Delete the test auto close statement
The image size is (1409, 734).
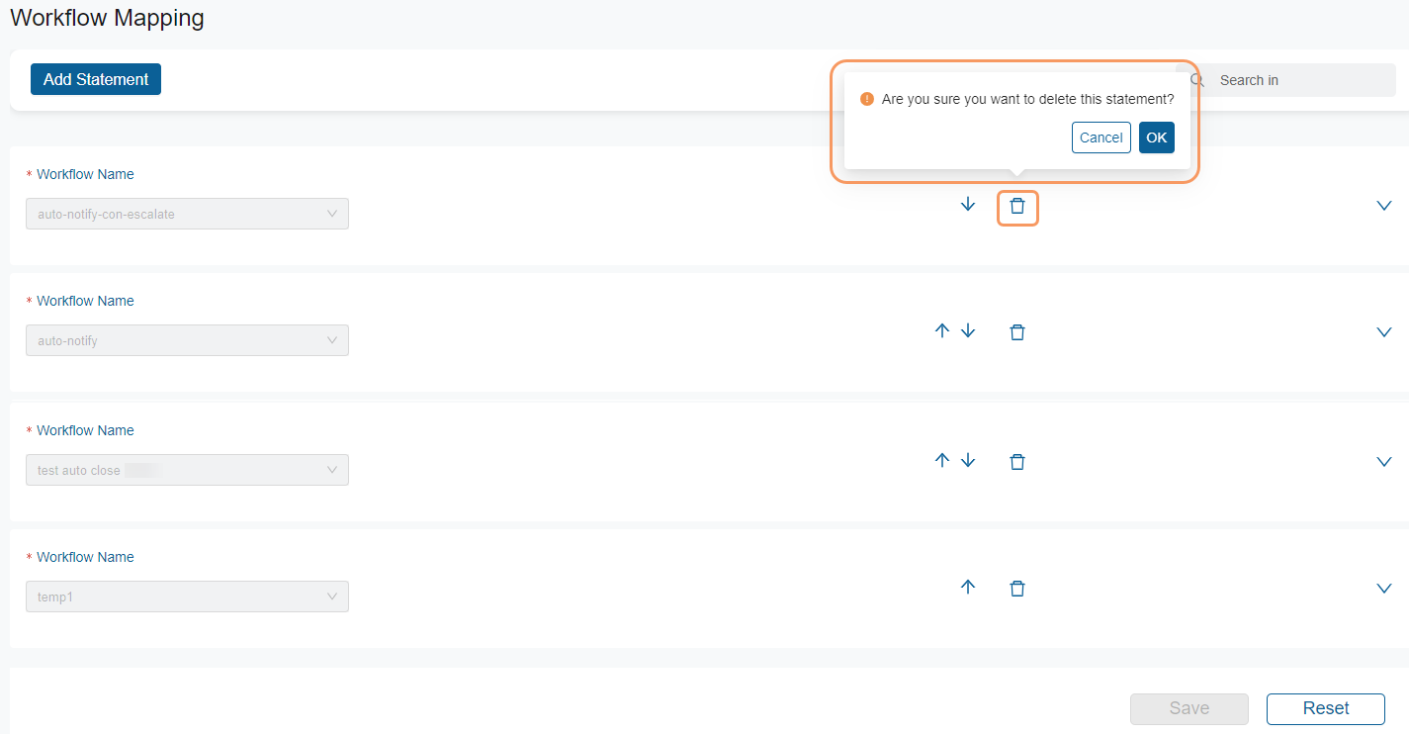[1017, 461]
